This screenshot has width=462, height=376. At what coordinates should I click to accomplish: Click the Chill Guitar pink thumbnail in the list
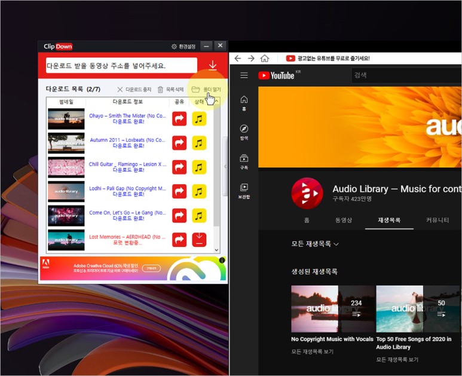coord(66,167)
